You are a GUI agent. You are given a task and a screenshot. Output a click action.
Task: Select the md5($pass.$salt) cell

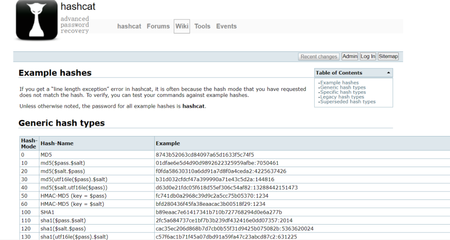(97, 163)
